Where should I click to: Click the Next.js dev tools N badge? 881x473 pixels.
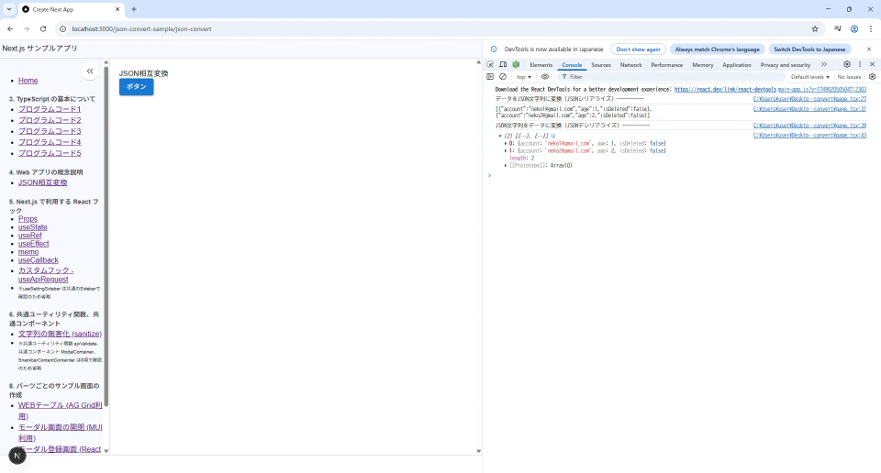[17, 456]
